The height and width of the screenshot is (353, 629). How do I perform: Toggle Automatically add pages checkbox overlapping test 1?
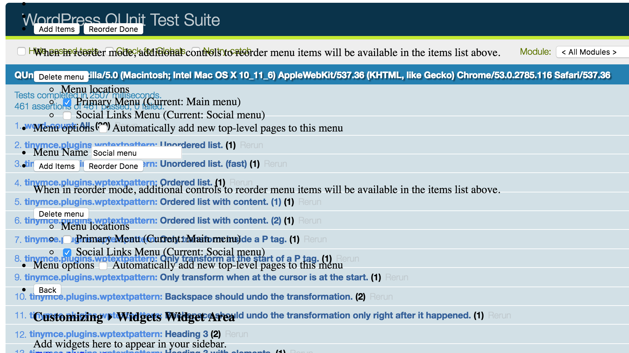(x=103, y=128)
